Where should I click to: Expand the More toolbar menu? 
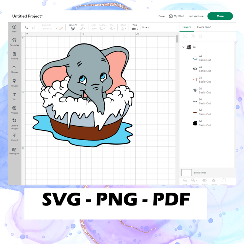tap(145, 27)
